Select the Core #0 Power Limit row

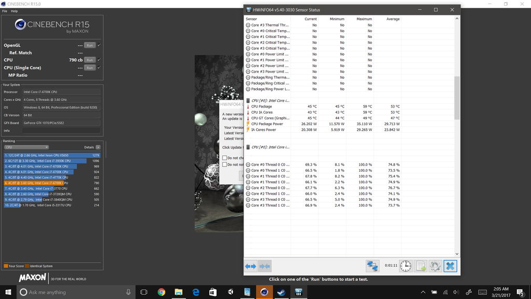[323, 54]
